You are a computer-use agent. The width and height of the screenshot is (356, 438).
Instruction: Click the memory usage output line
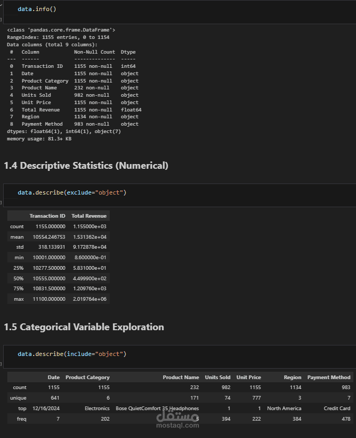pos(39,139)
